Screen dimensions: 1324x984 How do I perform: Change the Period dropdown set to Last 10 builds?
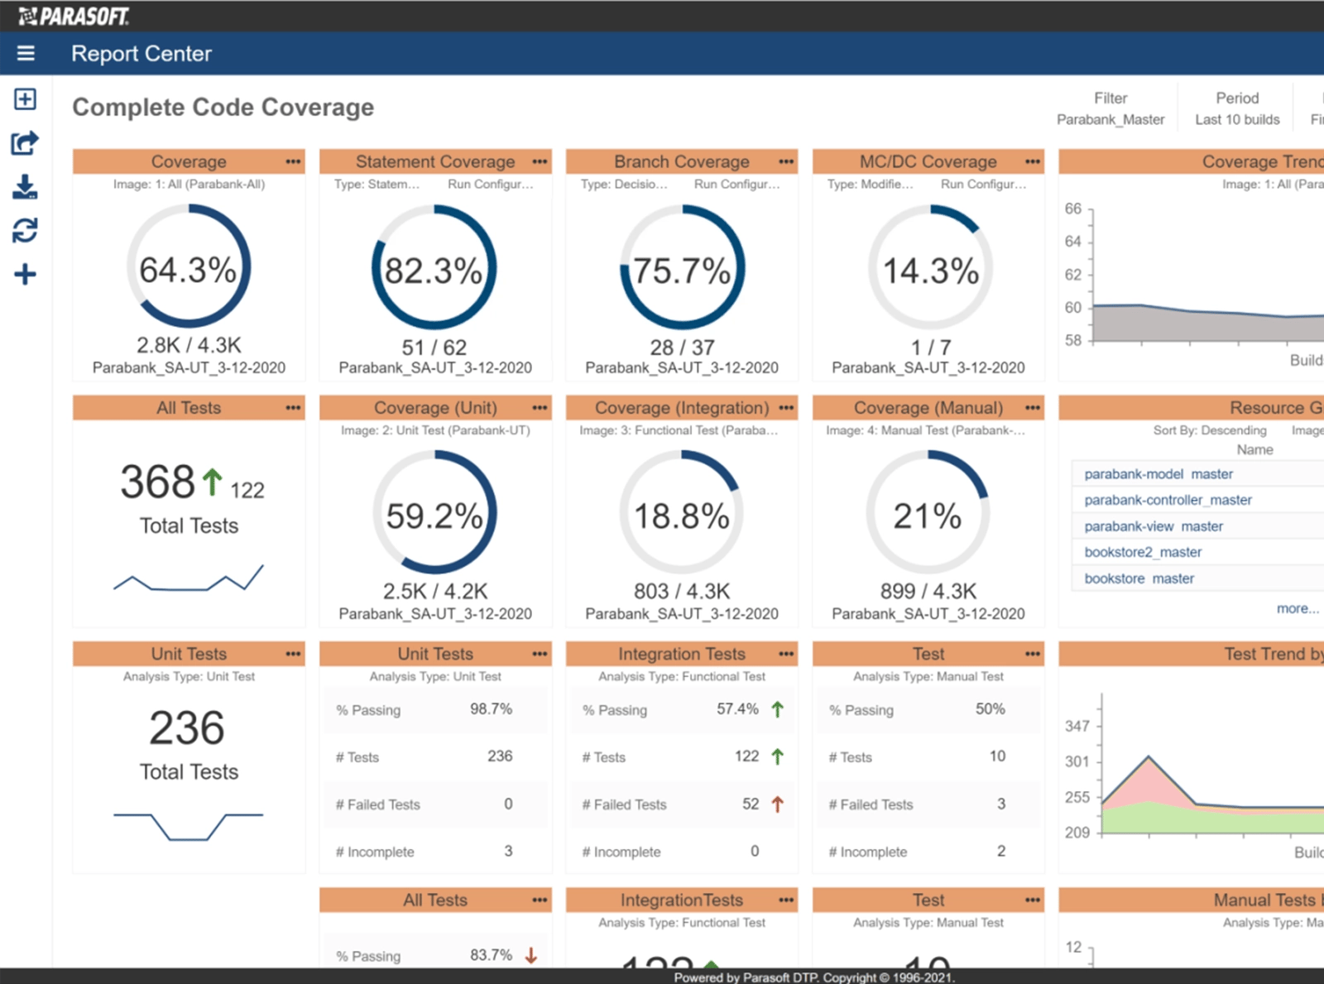(1235, 108)
